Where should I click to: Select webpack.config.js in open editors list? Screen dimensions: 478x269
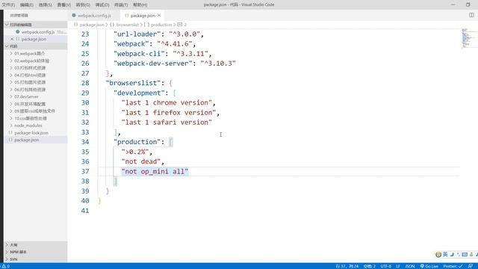(36, 31)
